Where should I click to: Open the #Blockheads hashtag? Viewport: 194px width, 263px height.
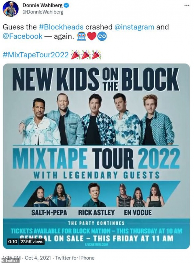click(x=61, y=27)
